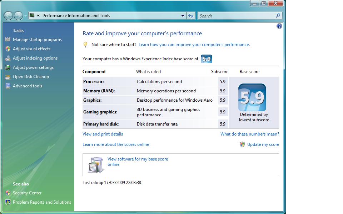The width and height of the screenshot is (343, 214).
Task: Click the shield icon beside Update my score
Action: (x=242, y=144)
